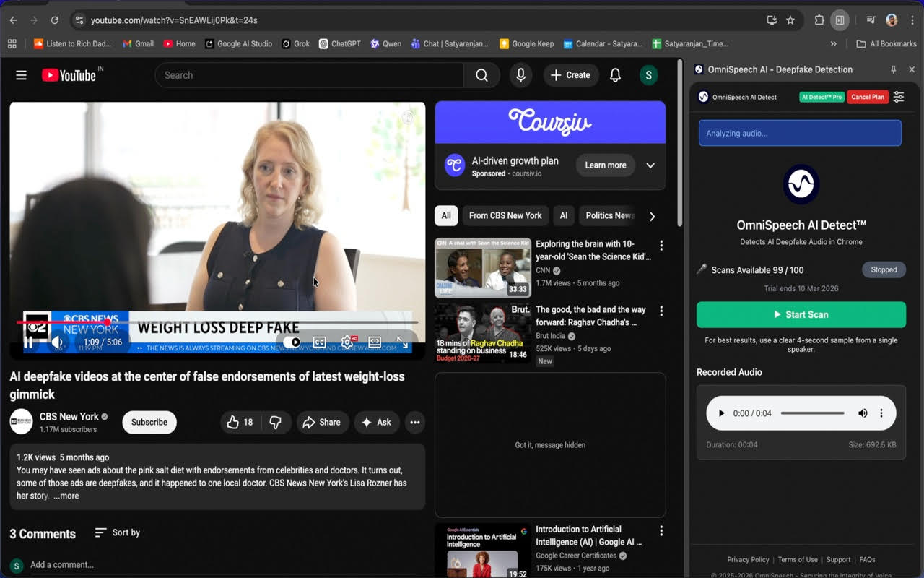Image resolution: width=924 pixels, height=578 pixels.
Task: Select the "From CBS New York" chip
Action: pyautogui.click(x=505, y=215)
